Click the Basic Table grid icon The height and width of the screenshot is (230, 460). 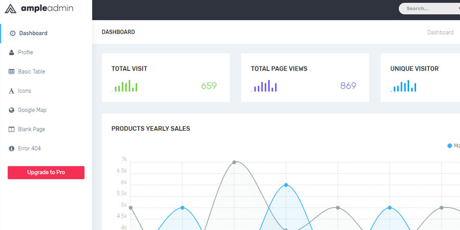[x=11, y=72]
